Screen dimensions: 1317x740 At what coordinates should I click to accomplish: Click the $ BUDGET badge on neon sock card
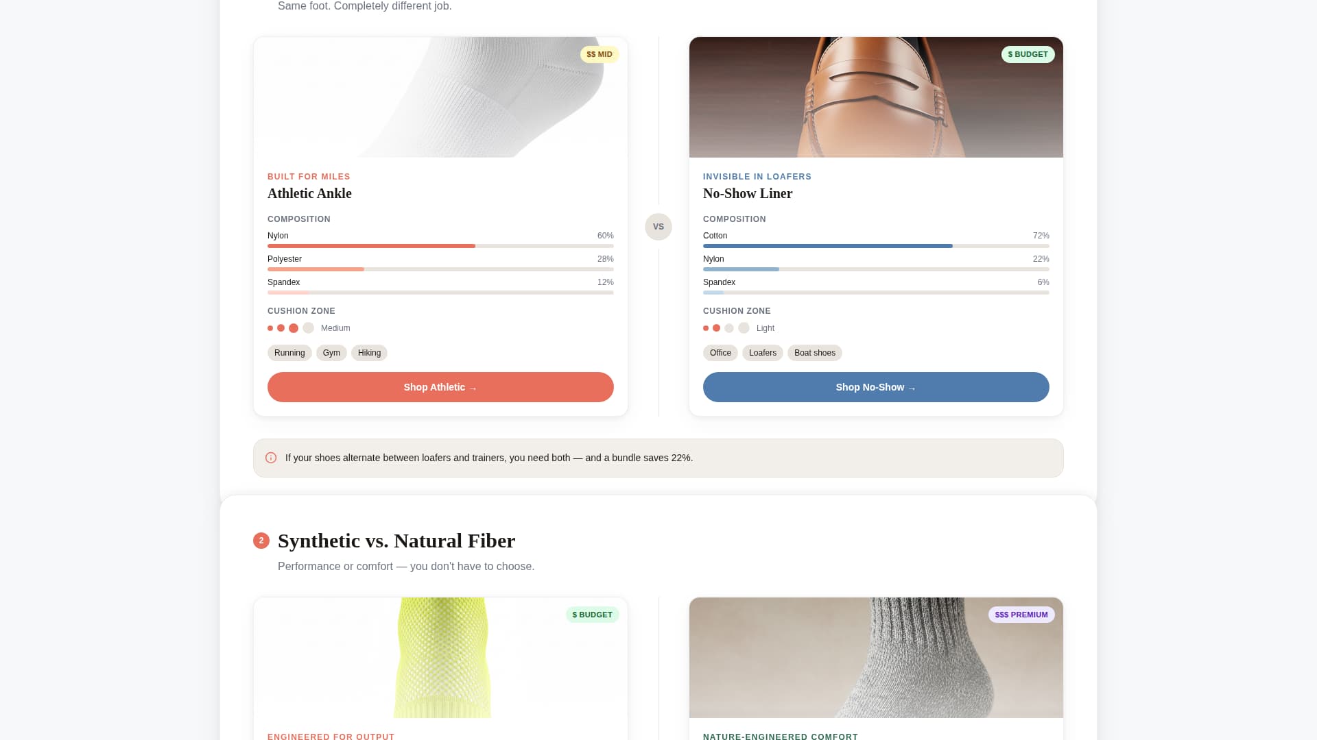pos(592,615)
